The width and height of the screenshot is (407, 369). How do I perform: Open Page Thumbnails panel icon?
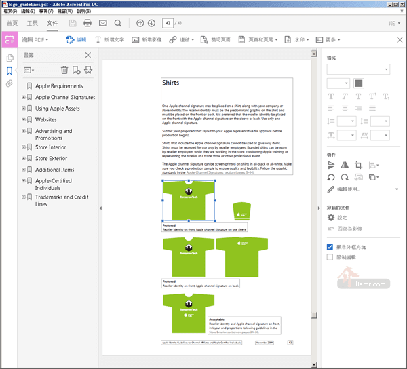[x=9, y=58]
